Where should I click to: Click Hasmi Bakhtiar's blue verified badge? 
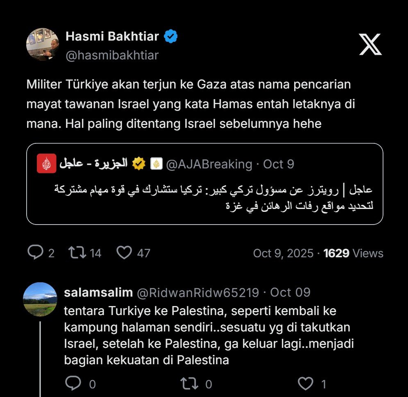click(x=170, y=37)
